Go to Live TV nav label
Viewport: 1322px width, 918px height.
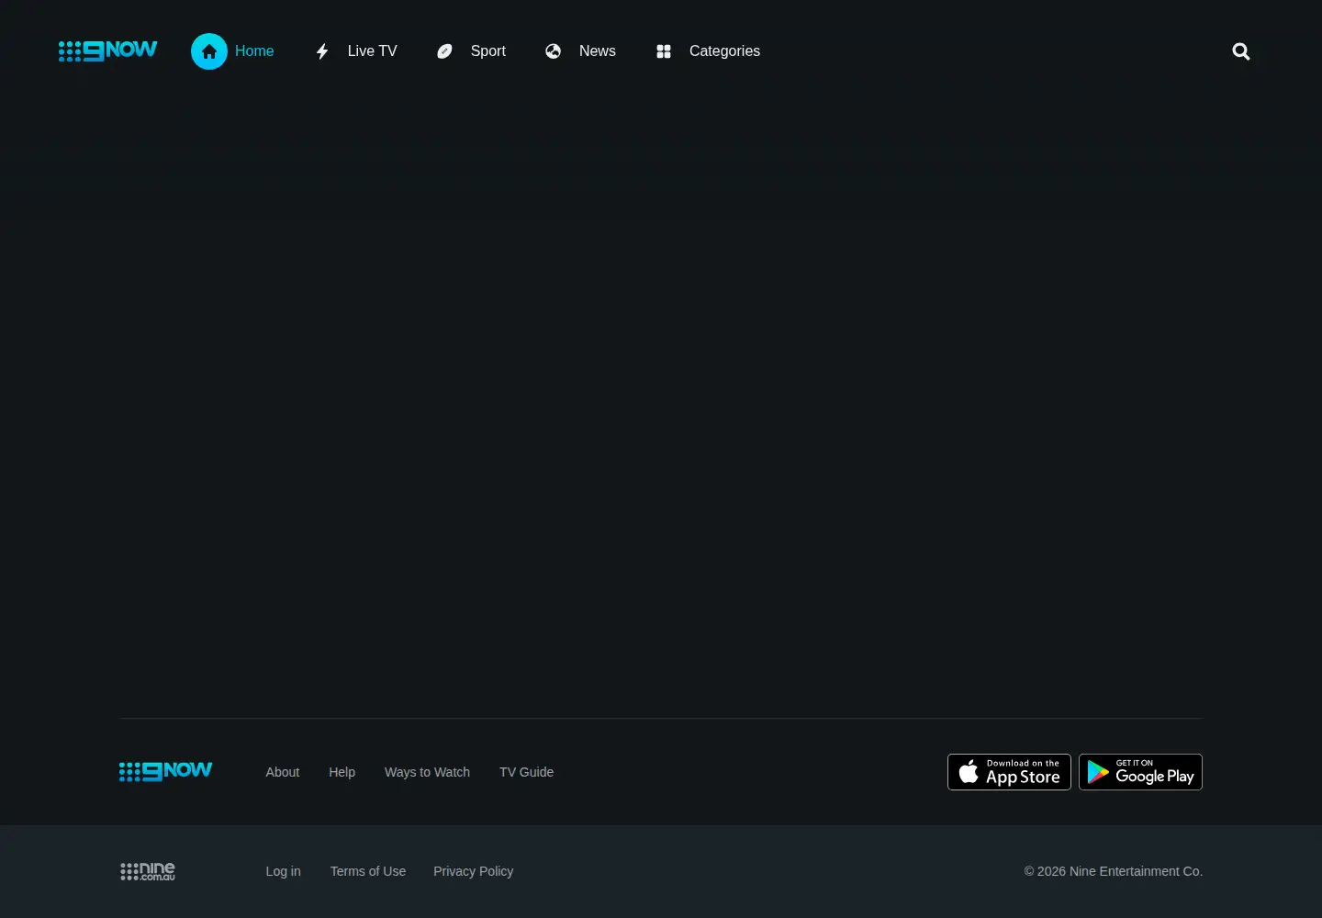[373, 51]
